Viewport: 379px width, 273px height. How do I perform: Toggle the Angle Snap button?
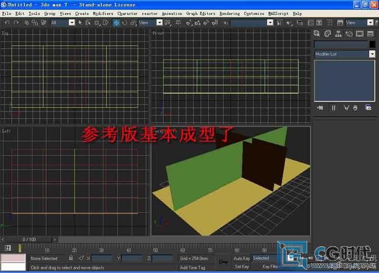coord(198,23)
